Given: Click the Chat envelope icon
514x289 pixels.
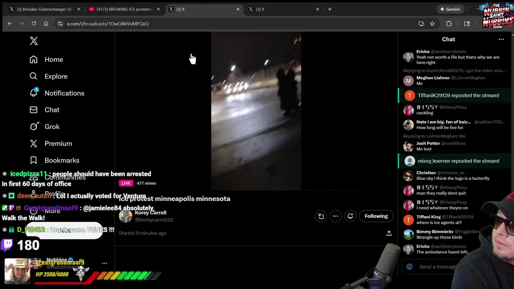Looking at the screenshot, I should tap(34, 110).
